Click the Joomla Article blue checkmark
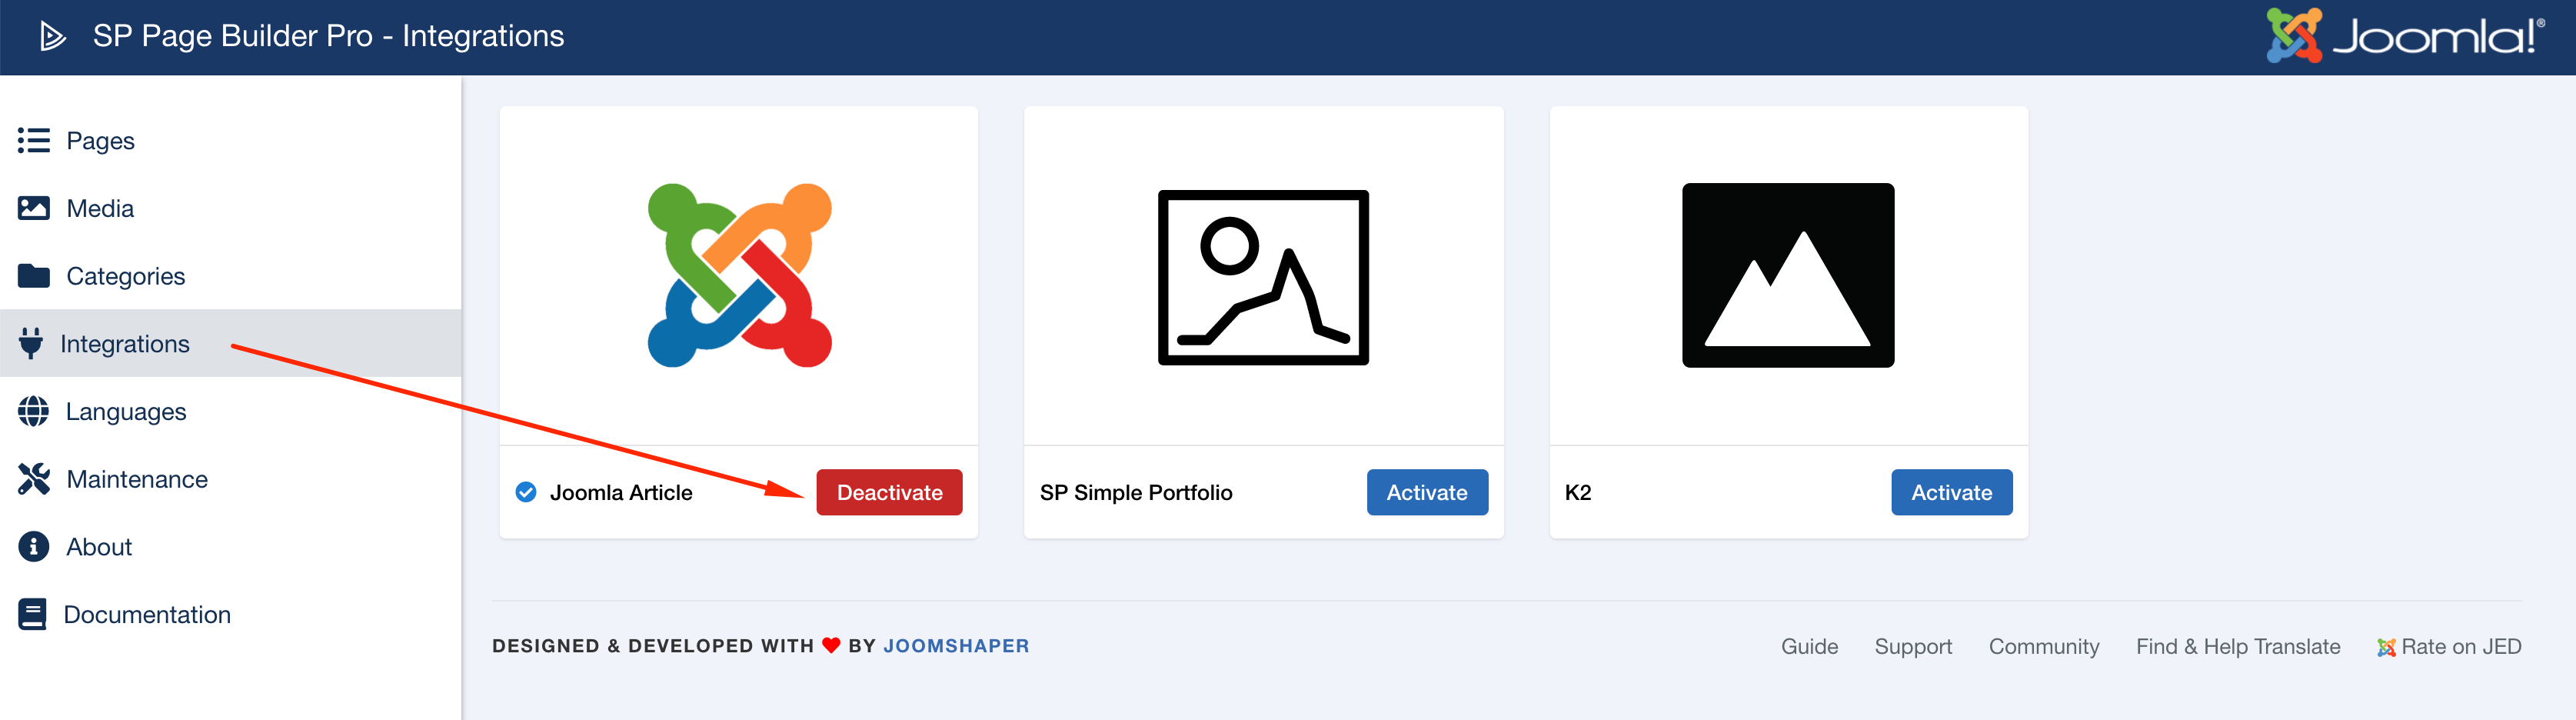 click(x=526, y=492)
